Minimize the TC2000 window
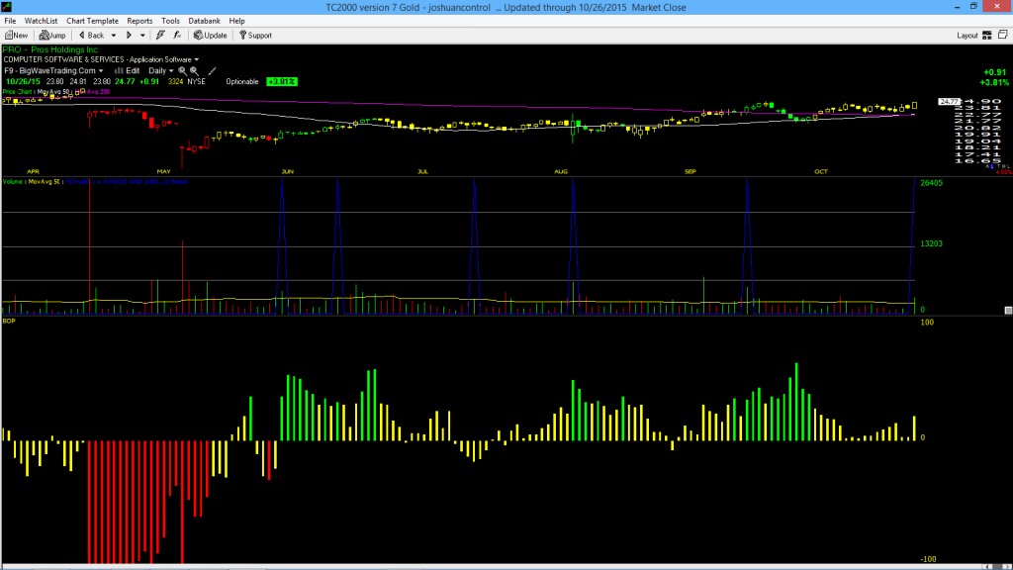Viewport: 1013px width, 570px height. point(957,7)
